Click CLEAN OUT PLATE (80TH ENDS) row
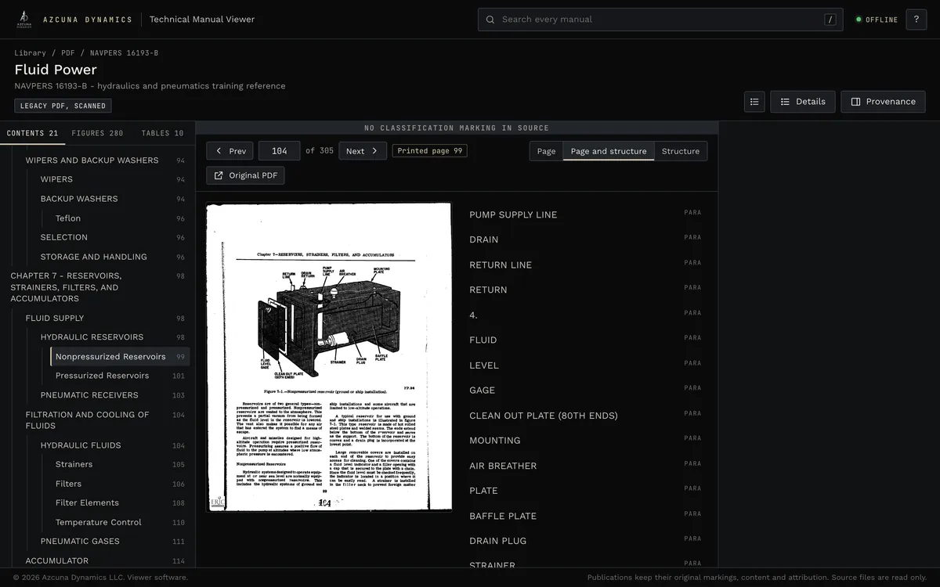 click(585, 416)
